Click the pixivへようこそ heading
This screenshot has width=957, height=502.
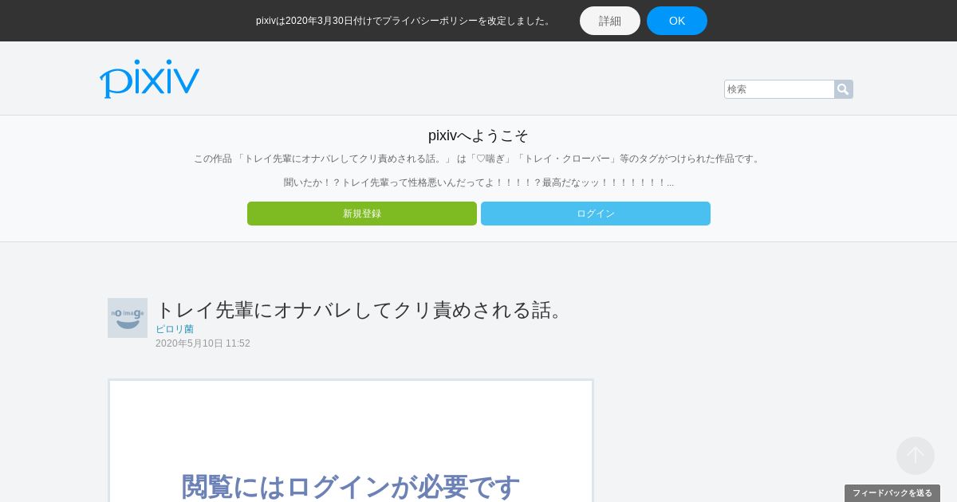tap(478, 135)
